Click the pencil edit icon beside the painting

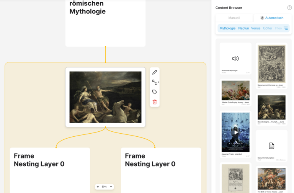click(x=155, y=72)
